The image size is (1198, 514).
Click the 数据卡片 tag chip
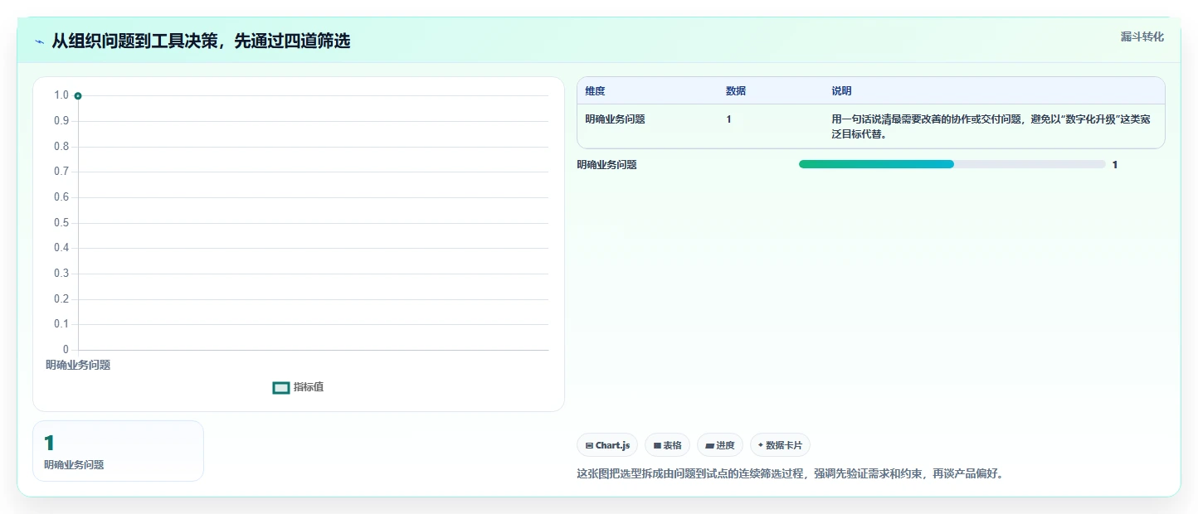(x=780, y=445)
